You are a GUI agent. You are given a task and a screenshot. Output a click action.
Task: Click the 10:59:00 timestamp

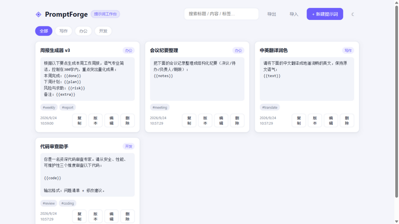pyautogui.click(x=47, y=124)
